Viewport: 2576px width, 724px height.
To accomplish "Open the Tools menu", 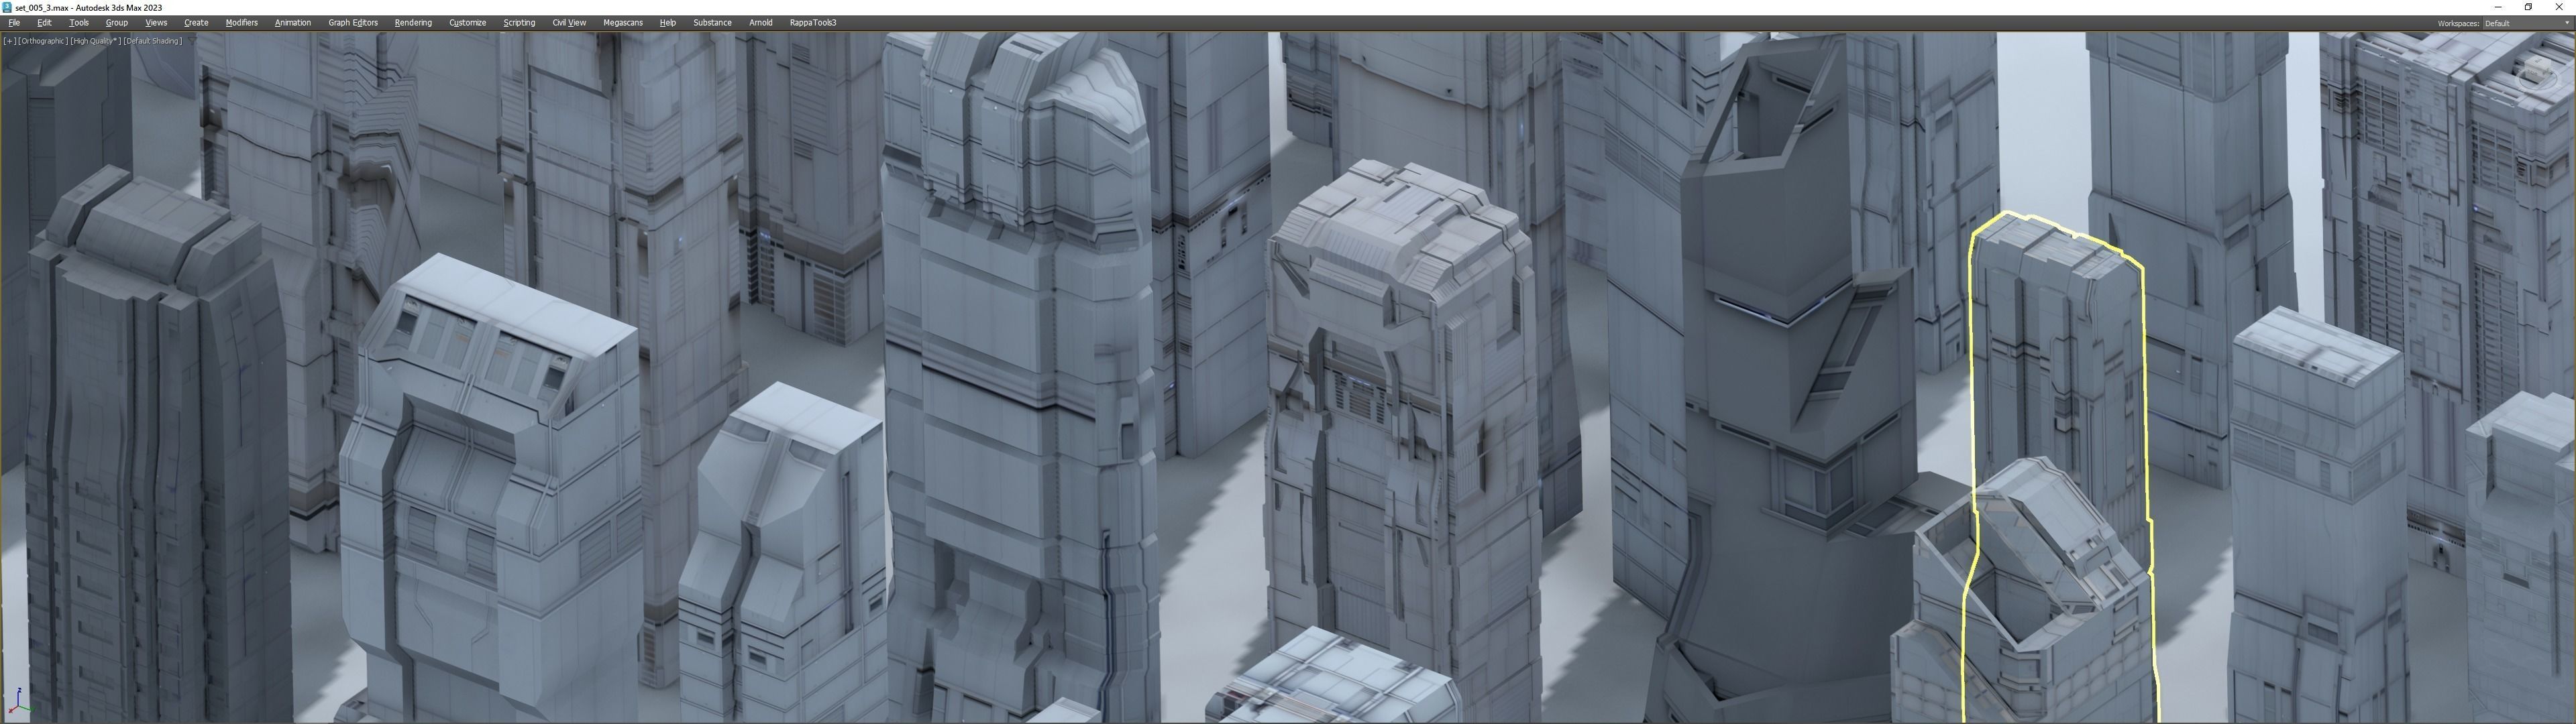I will (79, 22).
